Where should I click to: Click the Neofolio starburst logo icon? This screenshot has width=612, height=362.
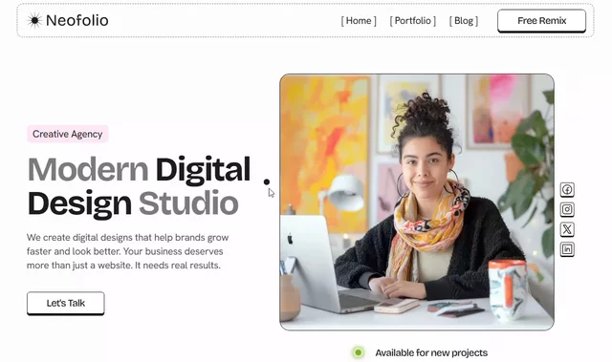click(34, 20)
